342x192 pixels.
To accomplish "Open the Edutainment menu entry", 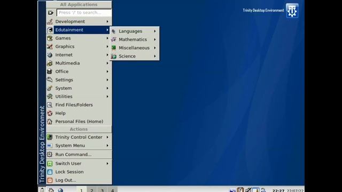I will (79, 30).
